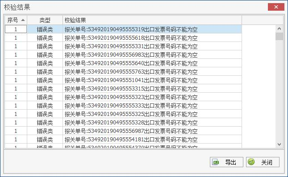This screenshot has height=177, width=288.
Task: Click 错误类 cell in row ending 1041
Action: (x=45, y=80)
